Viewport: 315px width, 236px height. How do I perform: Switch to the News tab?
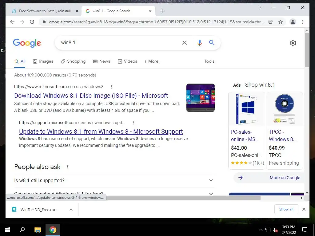102,61
